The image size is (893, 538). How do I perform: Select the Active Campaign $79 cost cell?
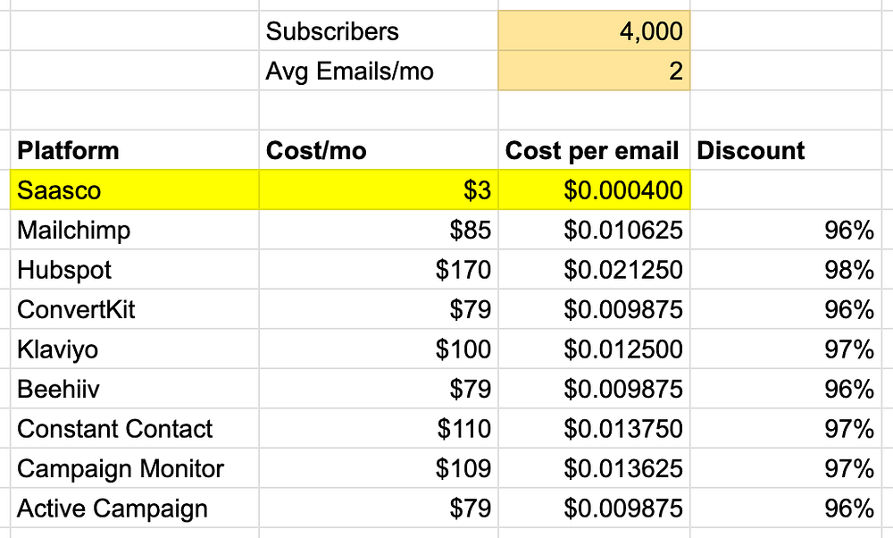click(x=379, y=508)
